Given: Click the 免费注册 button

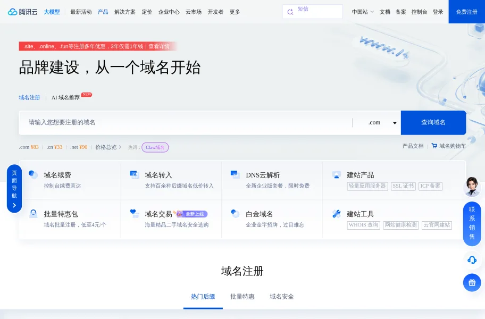Looking at the screenshot, I should click(x=467, y=12).
